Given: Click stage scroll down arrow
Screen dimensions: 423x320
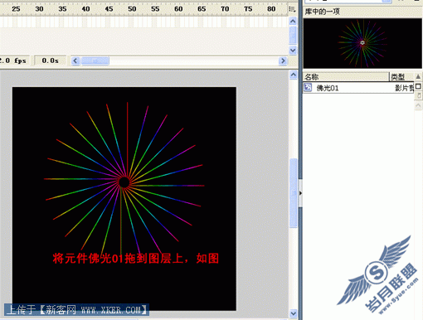Looking at the screenshot, I should 294,313.
